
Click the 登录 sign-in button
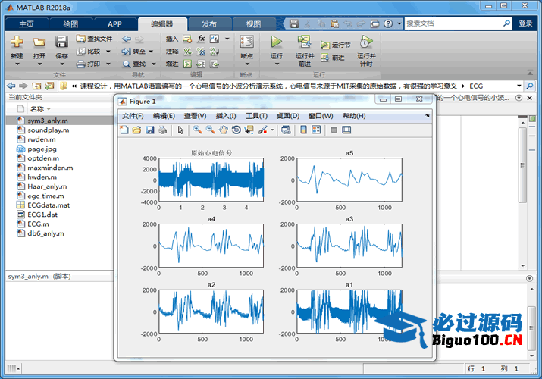[x=525, y=23]
